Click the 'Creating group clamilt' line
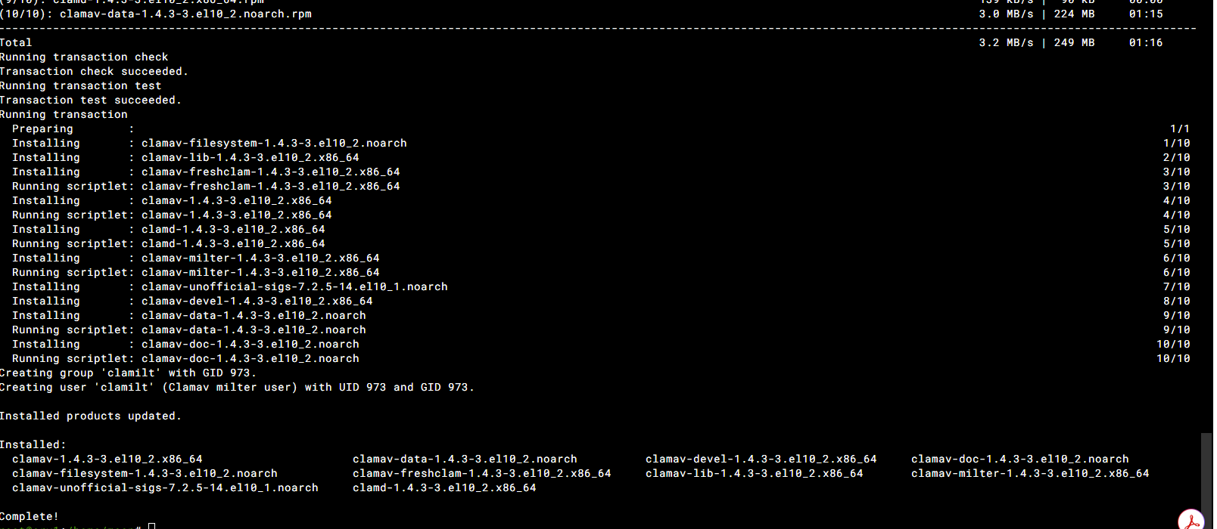 tap(128, 373)
